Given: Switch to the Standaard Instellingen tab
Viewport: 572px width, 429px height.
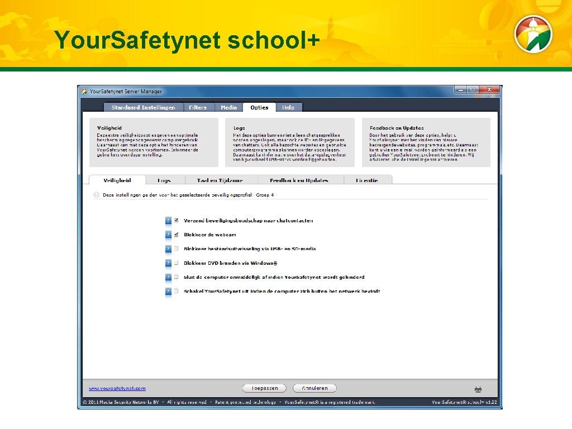Looking at the screenshot, I should [143, 107].
